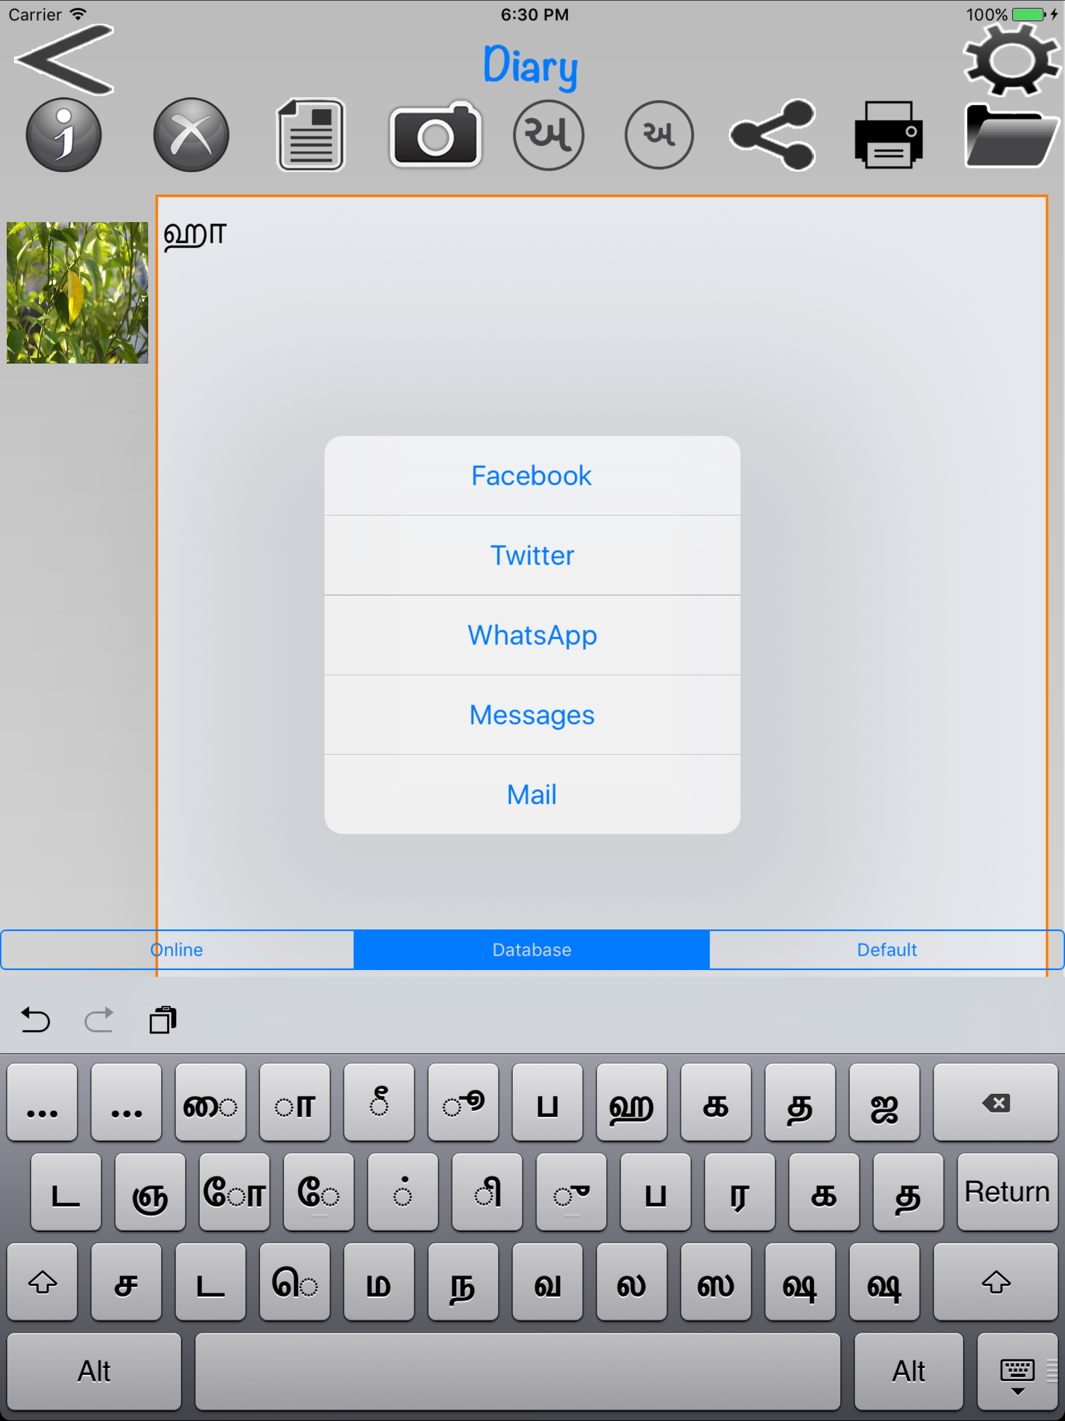
Task: Tap the space bar
Action: [518, 1372]
